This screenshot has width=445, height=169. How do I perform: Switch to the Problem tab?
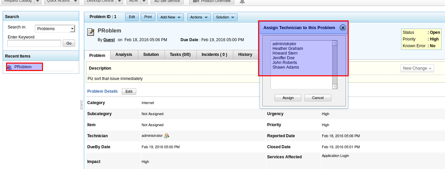coord(97,55)
